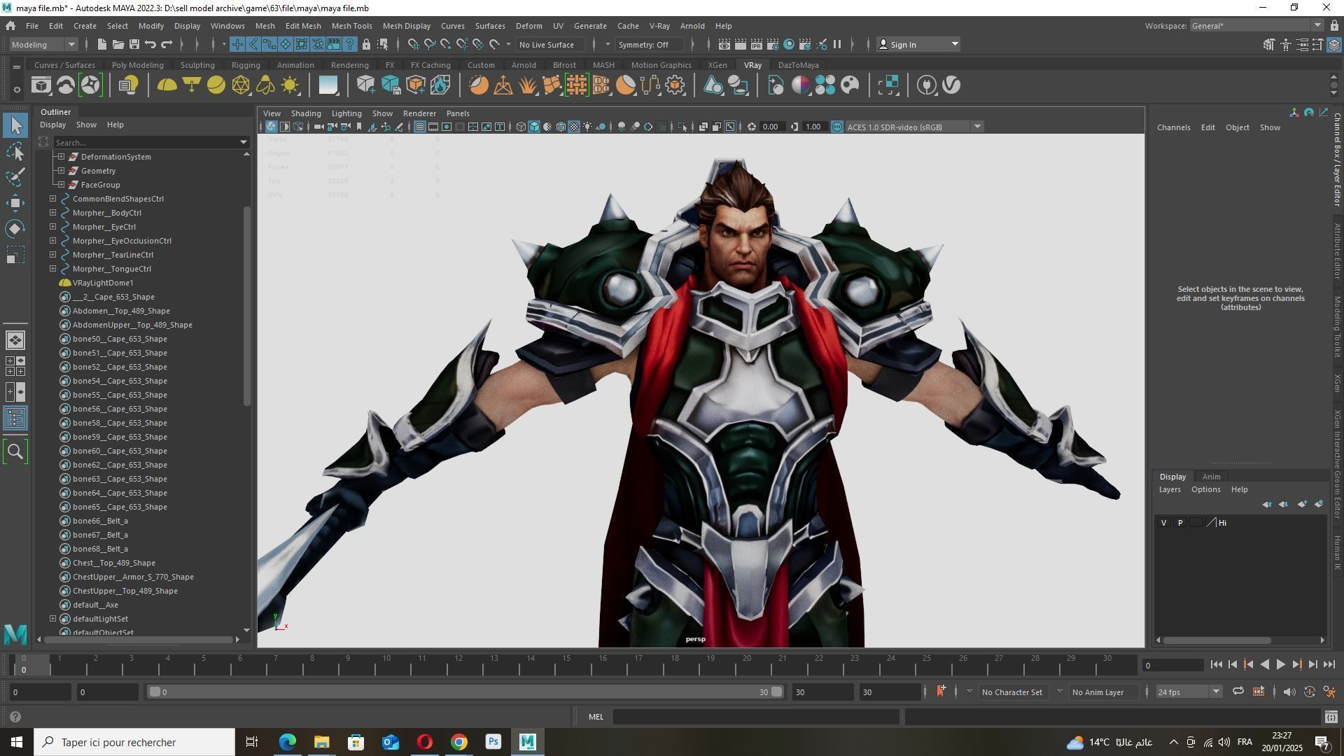
Task: Click the V-Ray fur shelf icon
Action: [x=528, y=85]
